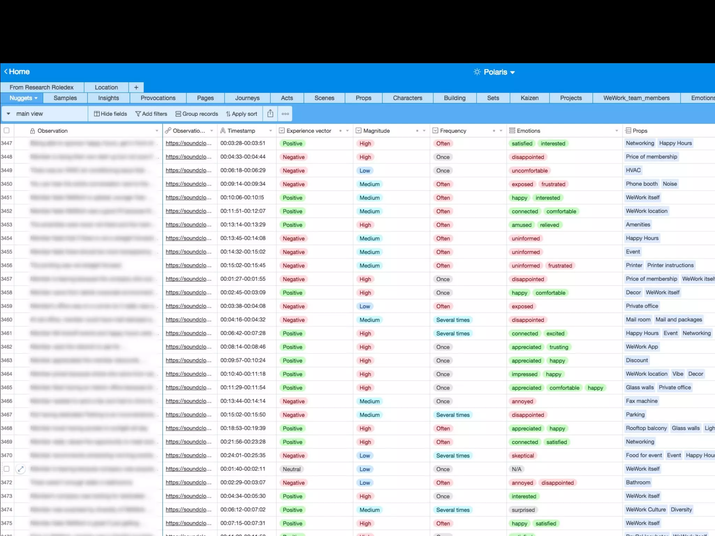Click the Magnitude column header
This screenshot has height=536, width=715.
(376, 131)
